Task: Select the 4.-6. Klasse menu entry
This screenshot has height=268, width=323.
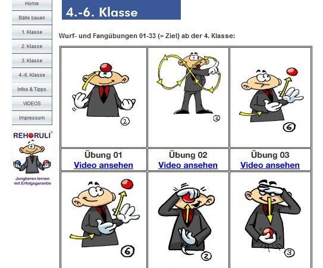Action: (32, 75)
